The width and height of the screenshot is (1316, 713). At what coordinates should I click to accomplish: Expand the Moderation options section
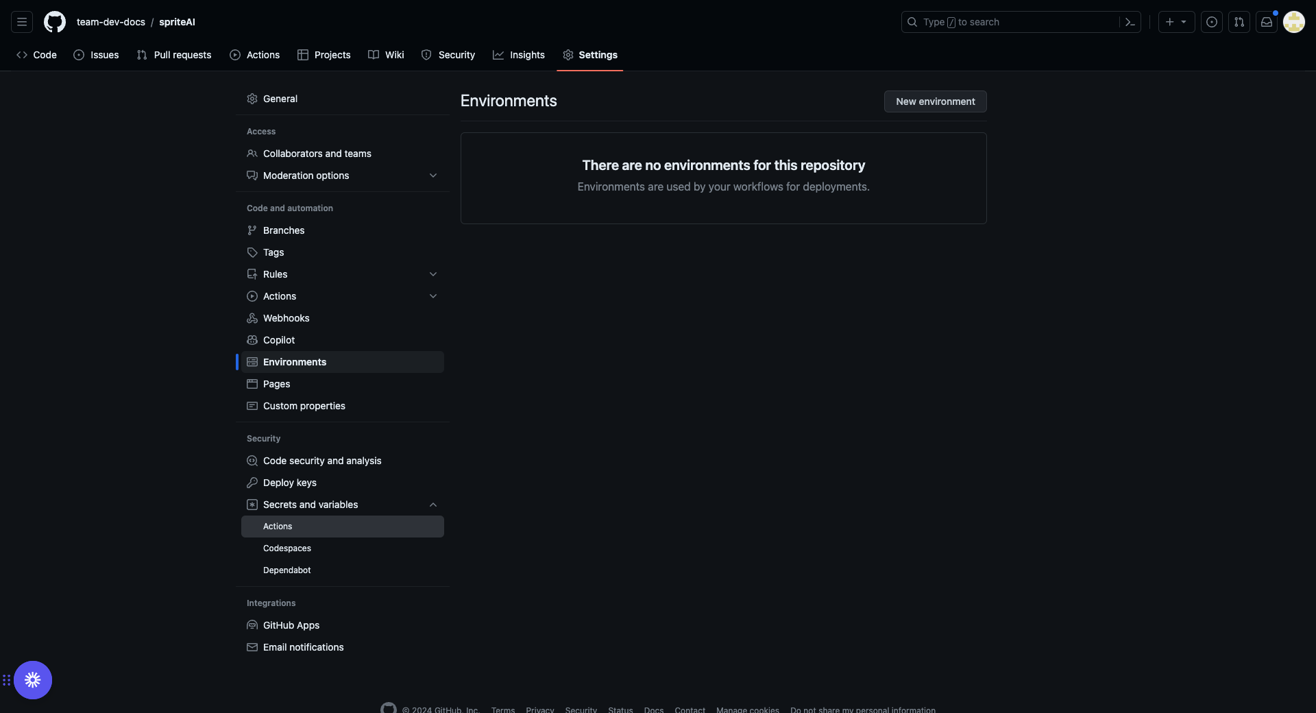tap(432, 176)
